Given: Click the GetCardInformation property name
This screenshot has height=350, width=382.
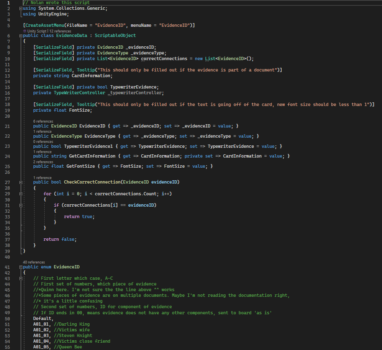Looking at the screenshot, I should tap(92, 156).
